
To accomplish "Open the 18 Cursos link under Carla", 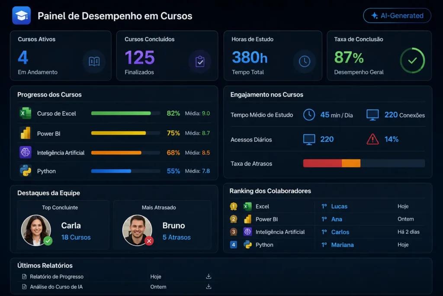I will point(76,237).
